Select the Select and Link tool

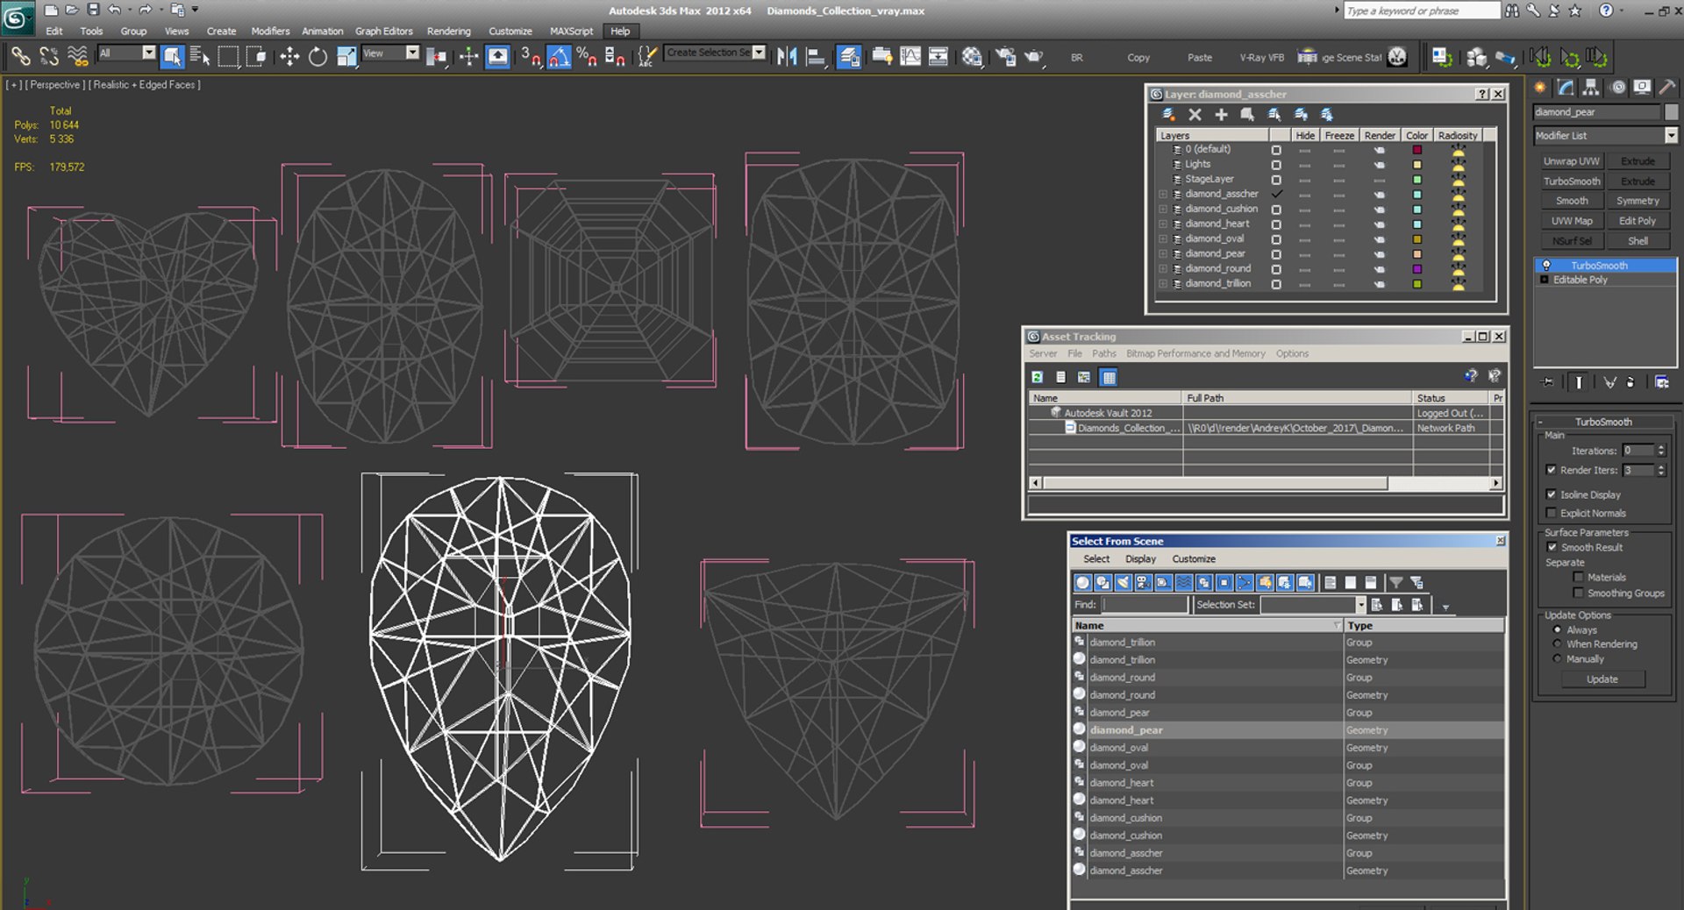[20, 57]
